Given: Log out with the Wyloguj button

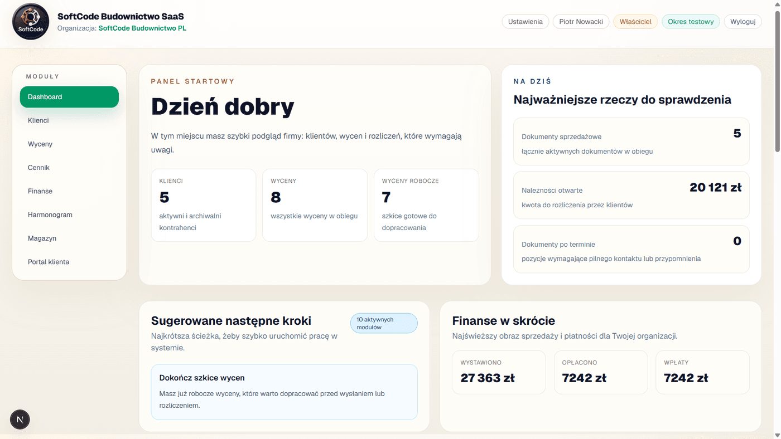Looking at the screenshot, I should point(743,22).
